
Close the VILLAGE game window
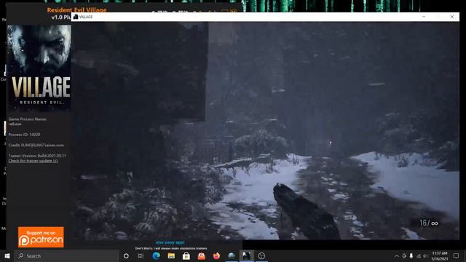[452, 17]
